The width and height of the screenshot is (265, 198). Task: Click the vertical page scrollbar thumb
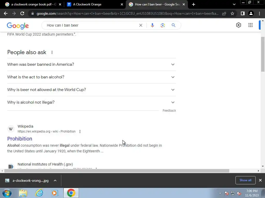pos(263,54)
